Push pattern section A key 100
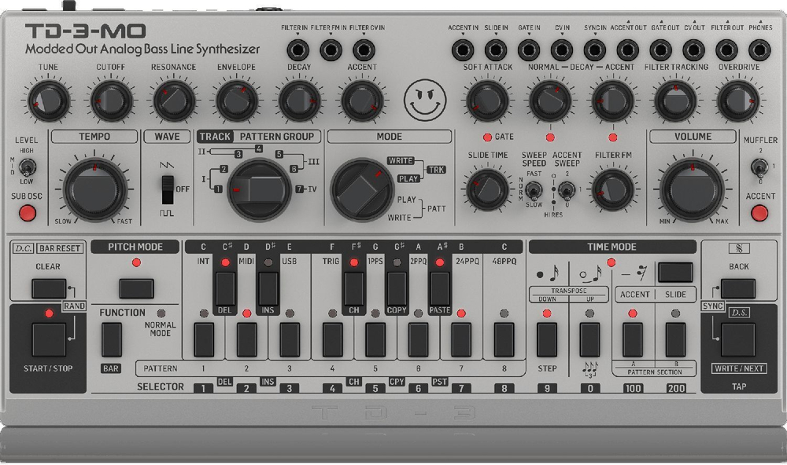The width and height of the screenshot is (787, 465). point(633,340)
